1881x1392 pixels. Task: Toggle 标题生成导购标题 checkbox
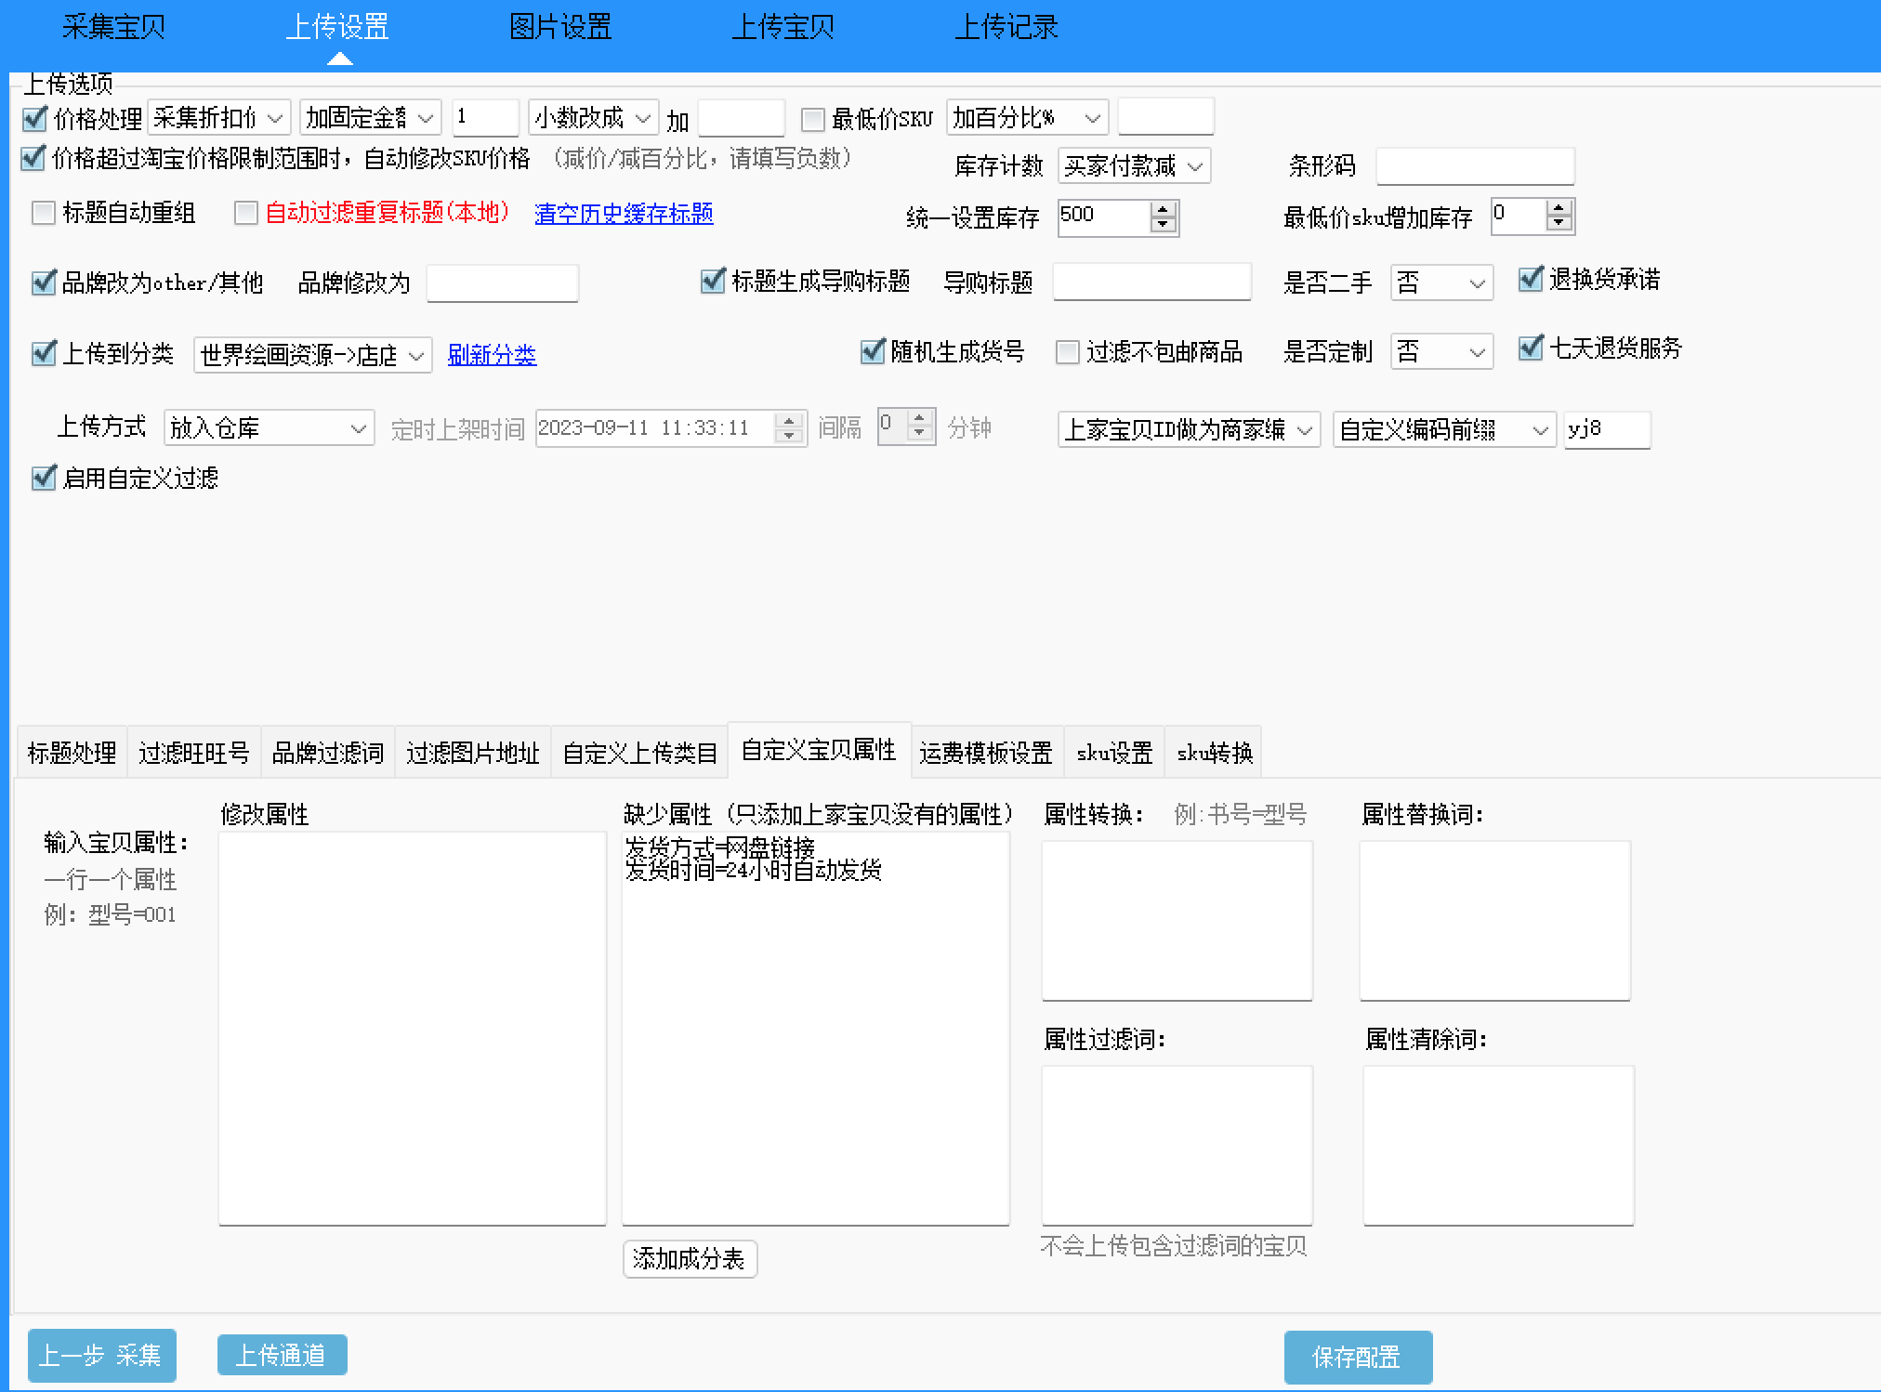click(713, 281)
